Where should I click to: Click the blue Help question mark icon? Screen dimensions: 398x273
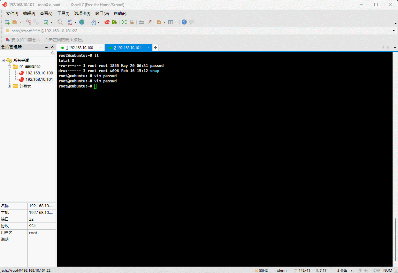tap(184, 22)
